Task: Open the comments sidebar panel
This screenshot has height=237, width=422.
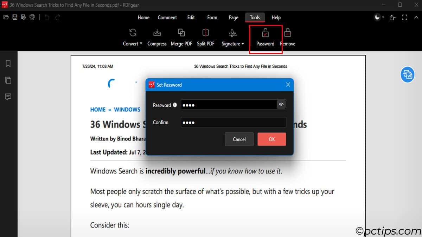Action: tap(8, 97)
